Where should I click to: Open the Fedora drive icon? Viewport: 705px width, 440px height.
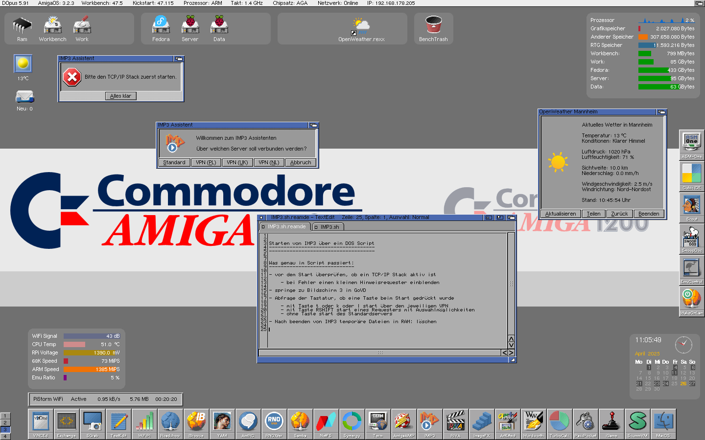tap(161, 28)
